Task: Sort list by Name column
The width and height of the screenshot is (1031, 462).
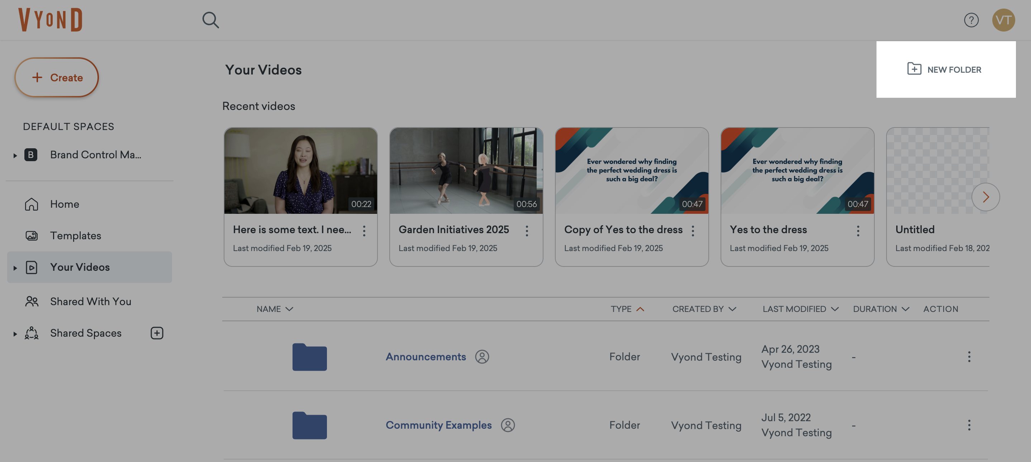Action: tap(275, 309)
